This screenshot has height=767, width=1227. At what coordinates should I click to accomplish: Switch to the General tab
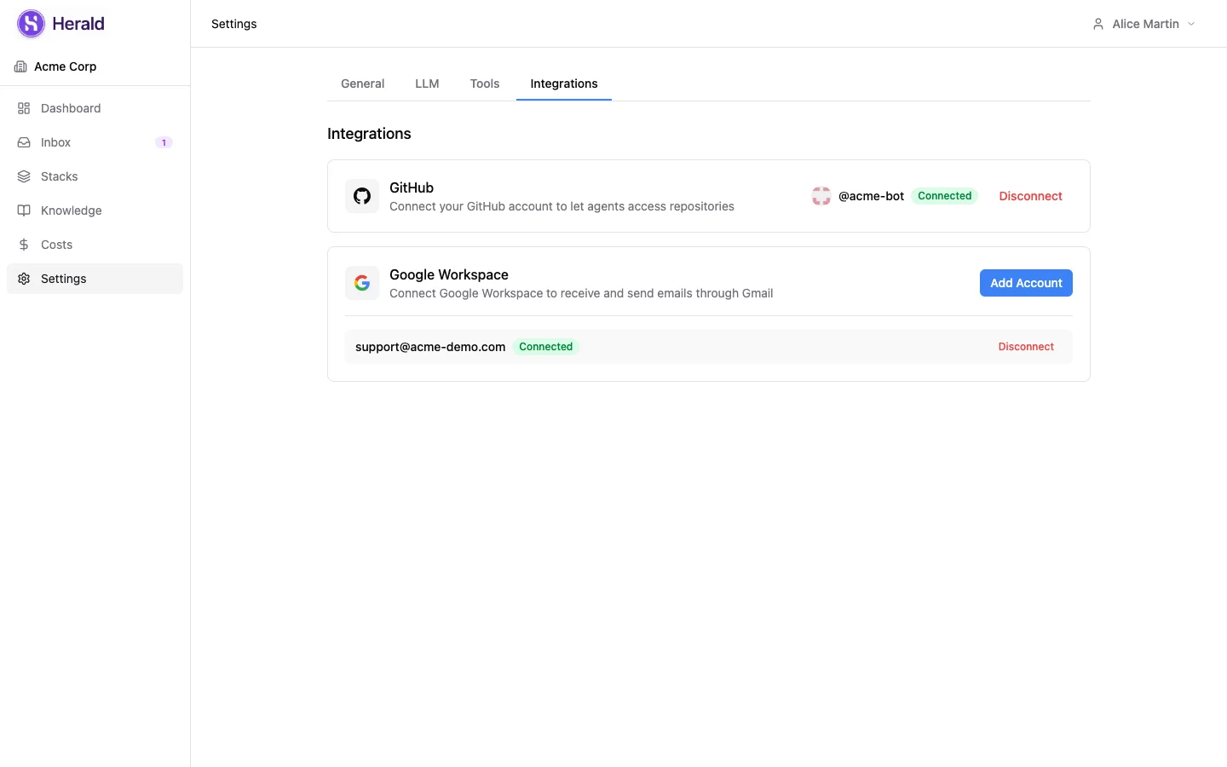362,84
